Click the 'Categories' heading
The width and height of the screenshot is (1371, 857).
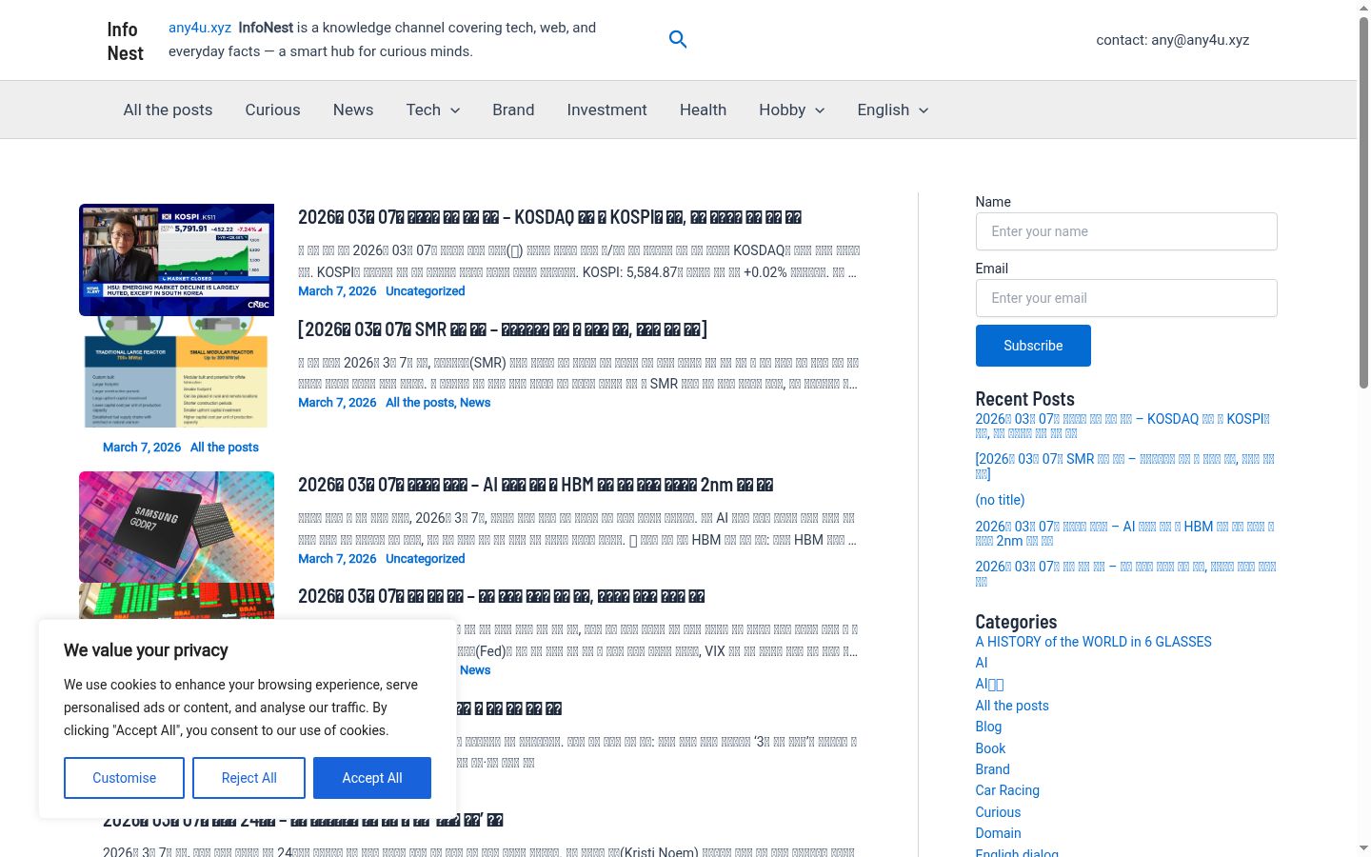tap(1016, 622)
